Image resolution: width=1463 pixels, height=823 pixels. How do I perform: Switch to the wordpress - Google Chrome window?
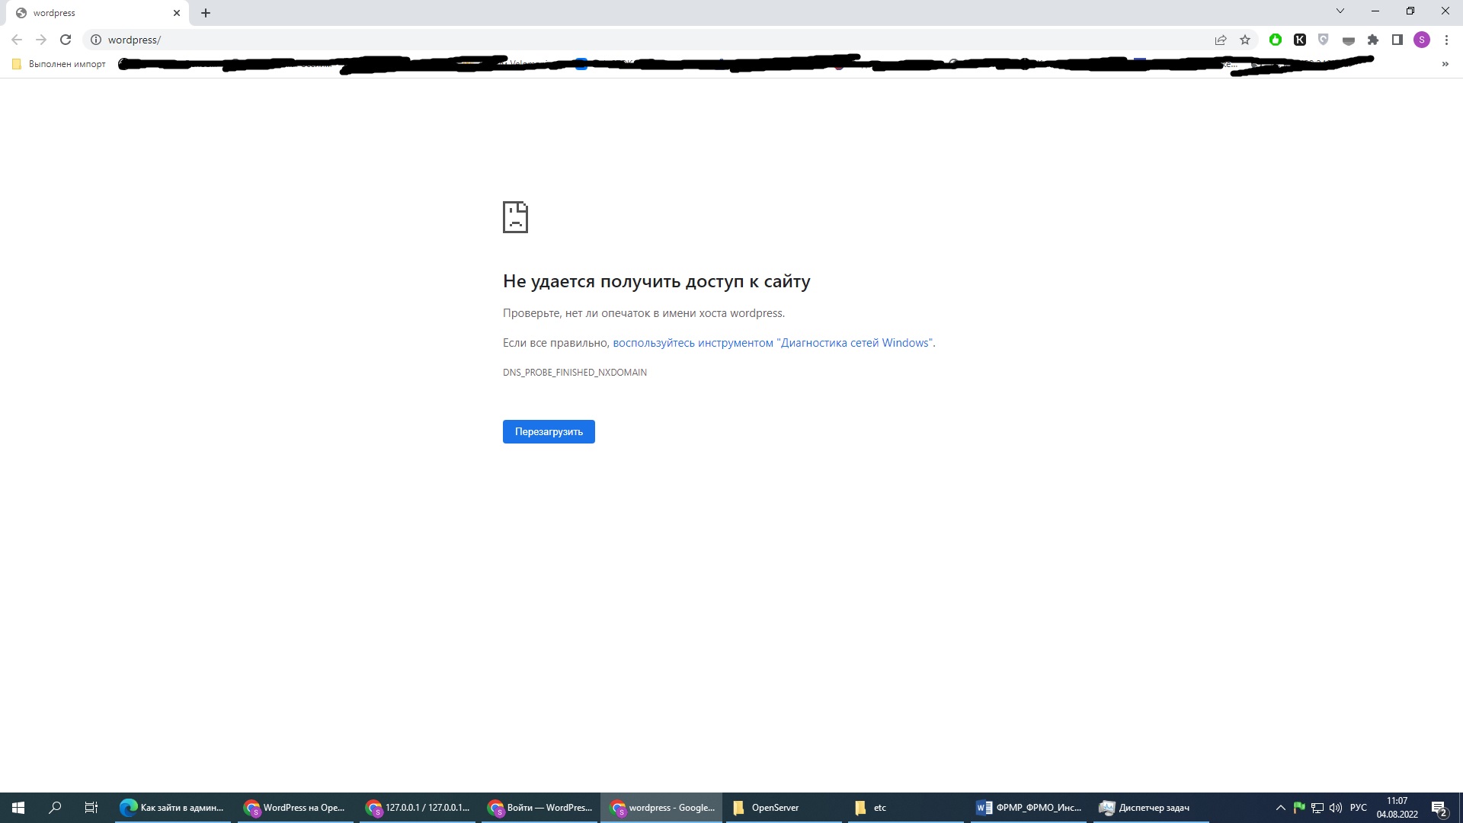tap(661, 808)
